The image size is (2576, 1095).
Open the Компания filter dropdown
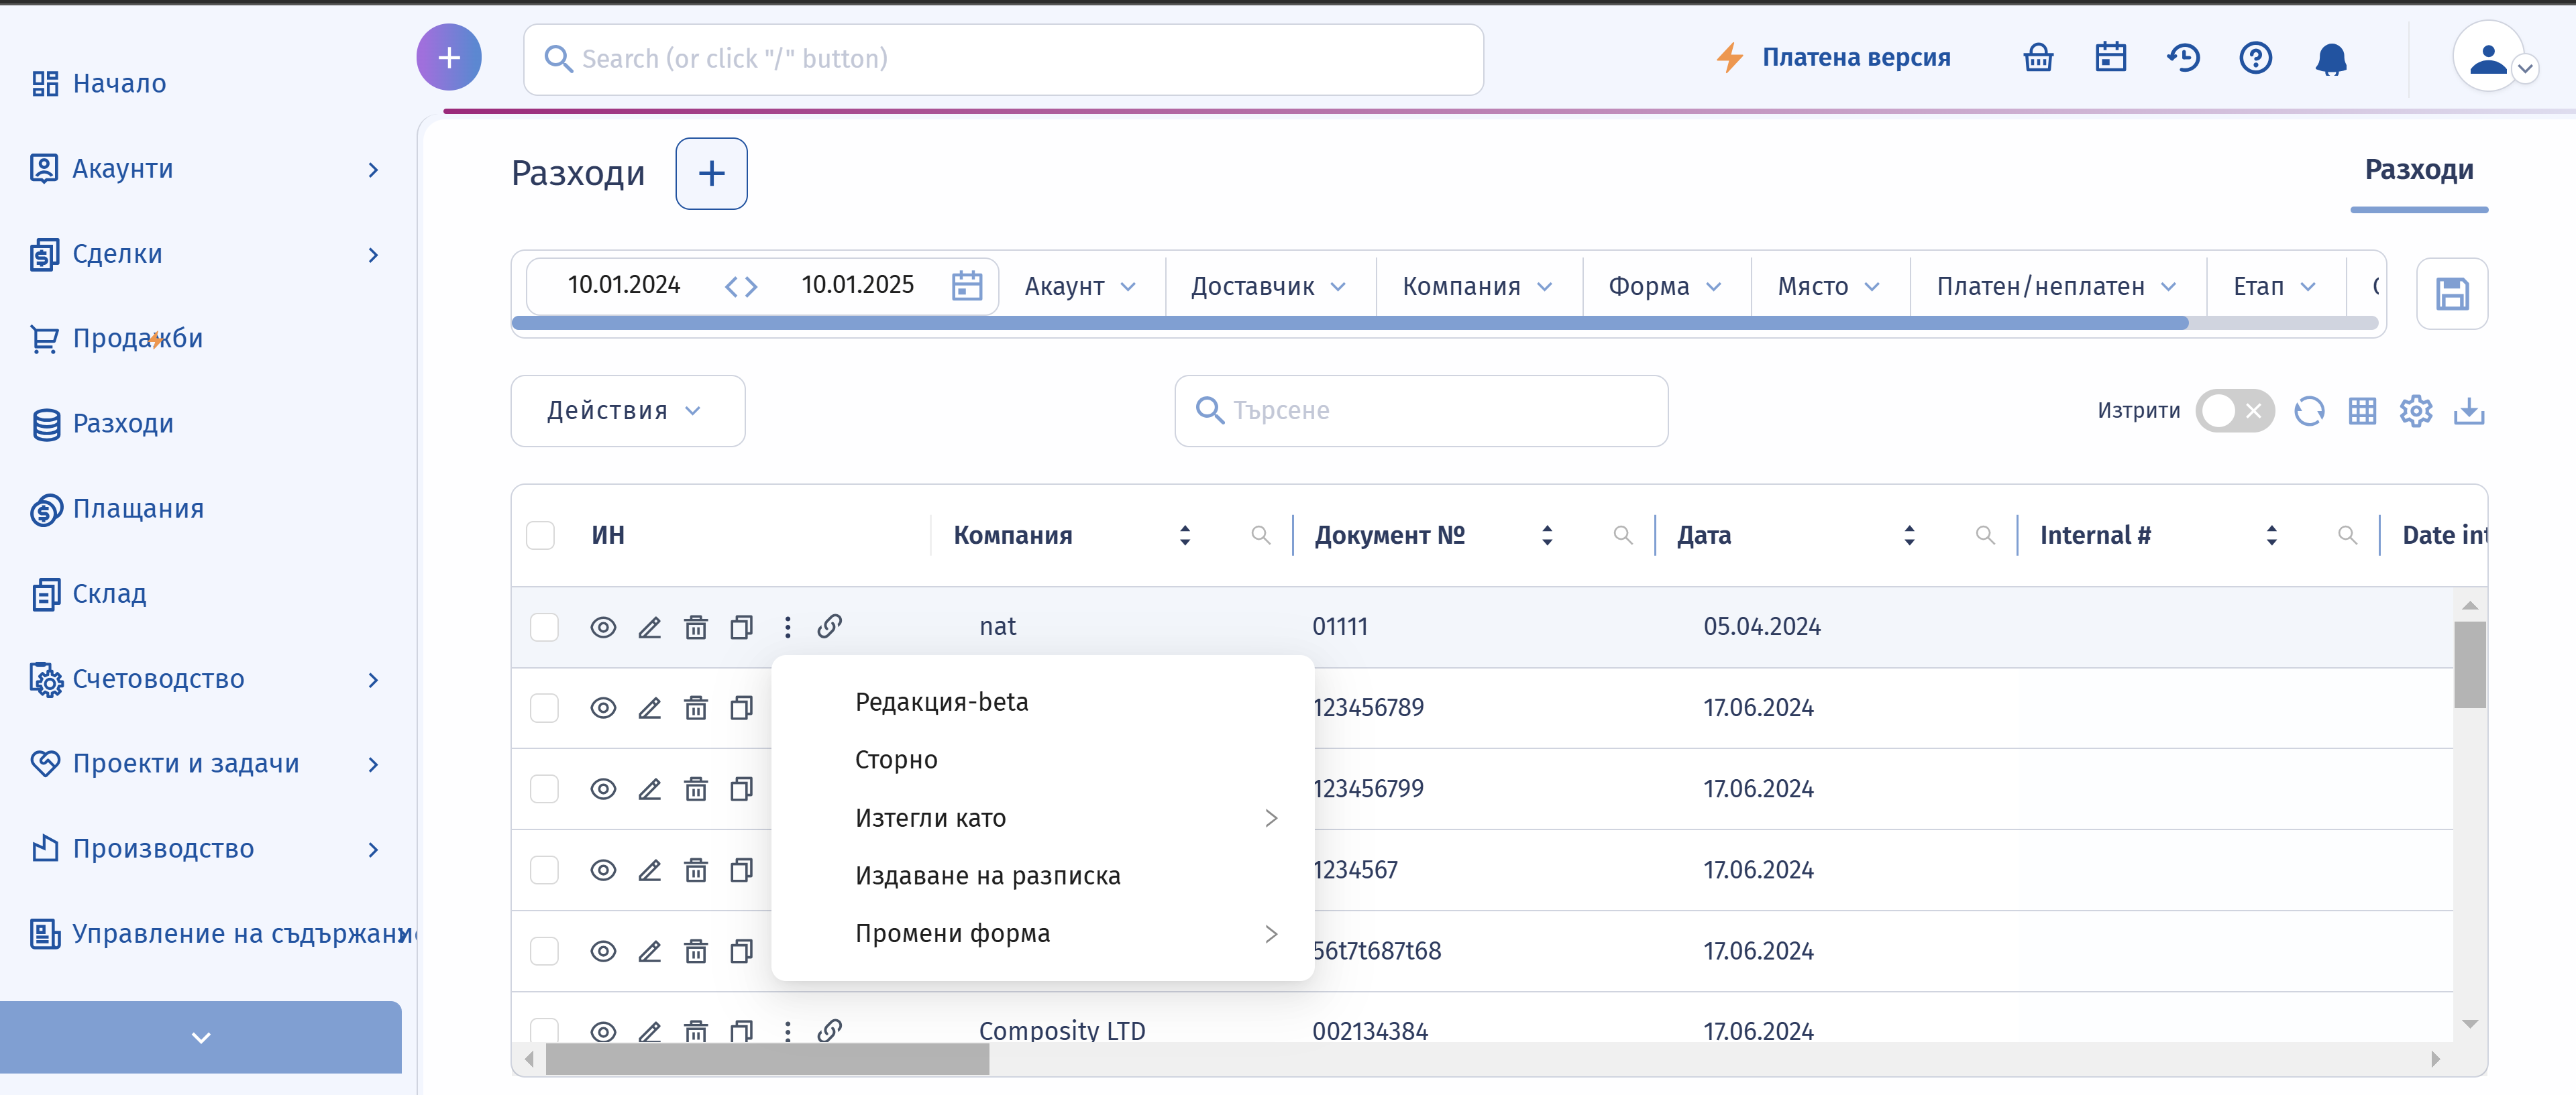1478,287
